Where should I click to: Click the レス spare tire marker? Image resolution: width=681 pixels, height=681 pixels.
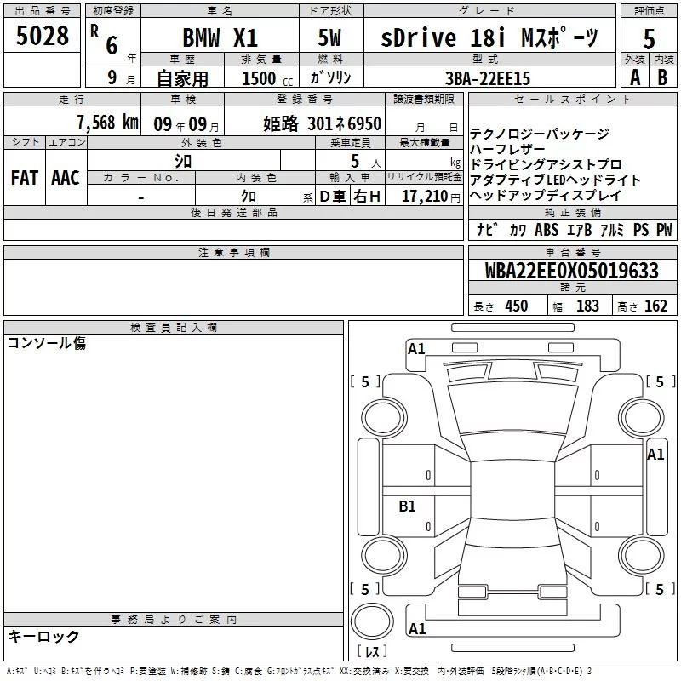372,651
